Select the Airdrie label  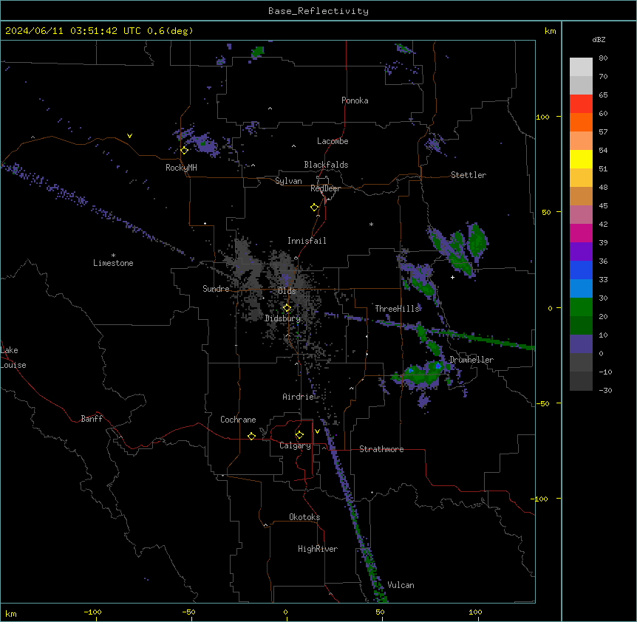299,397
